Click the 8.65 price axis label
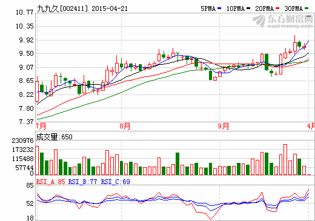Viewport: 315px width, 221px height. [26, 81]
